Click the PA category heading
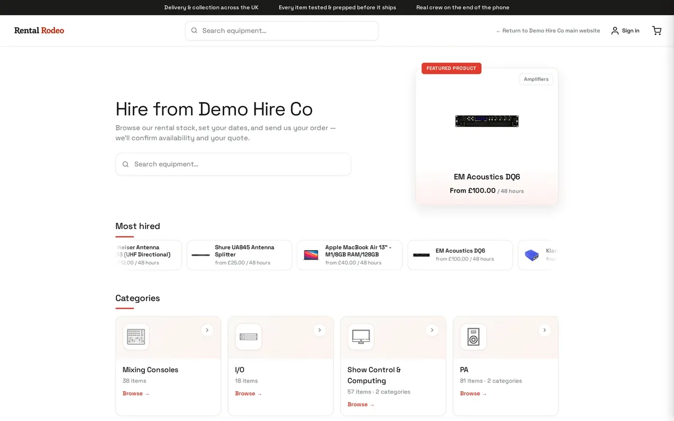 click(464, 370)
